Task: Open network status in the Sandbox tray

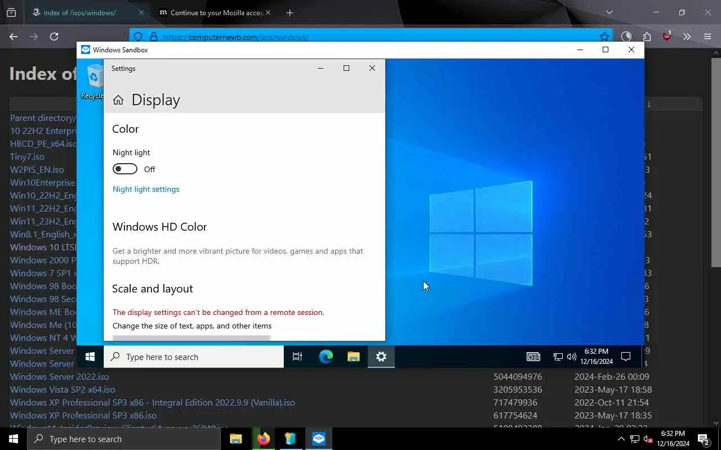Action: tap(558, 357)
